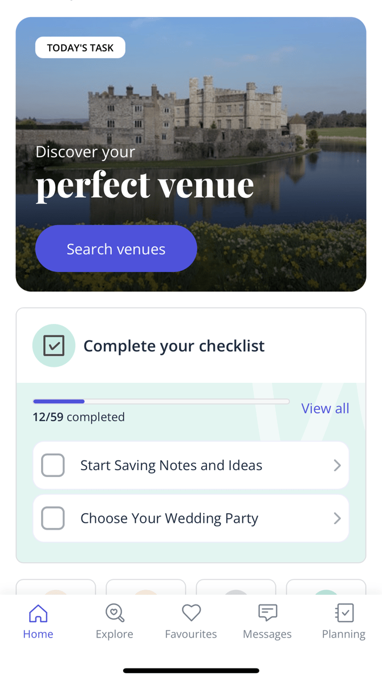Open the View all checklist link
Viewport: 382px width, 681px height.
point(325,408)
